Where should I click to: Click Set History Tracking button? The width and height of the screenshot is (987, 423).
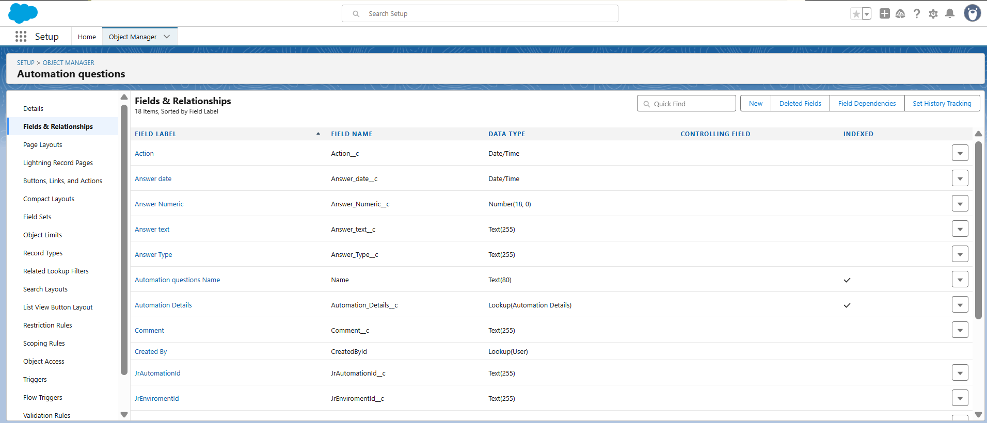[942, 103]
